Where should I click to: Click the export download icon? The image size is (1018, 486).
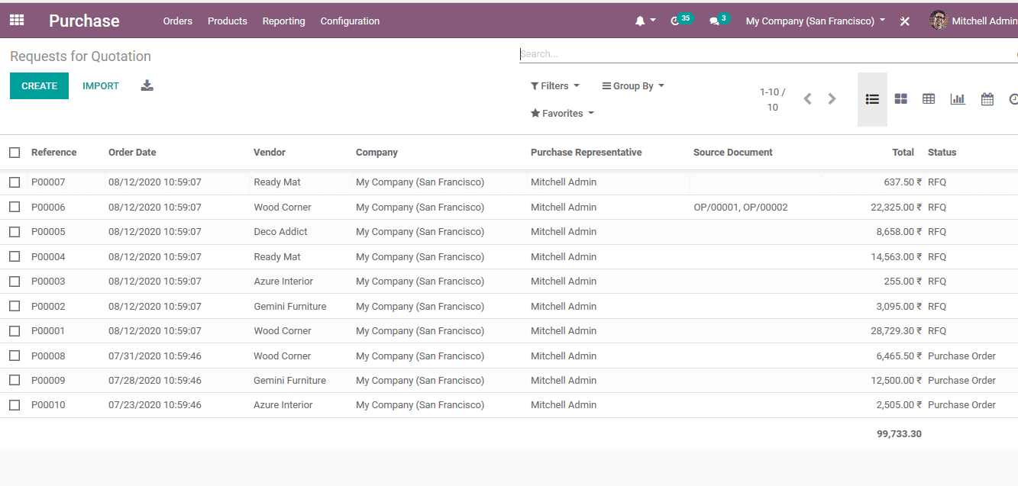pyautogui.click(x=147, y=85)
